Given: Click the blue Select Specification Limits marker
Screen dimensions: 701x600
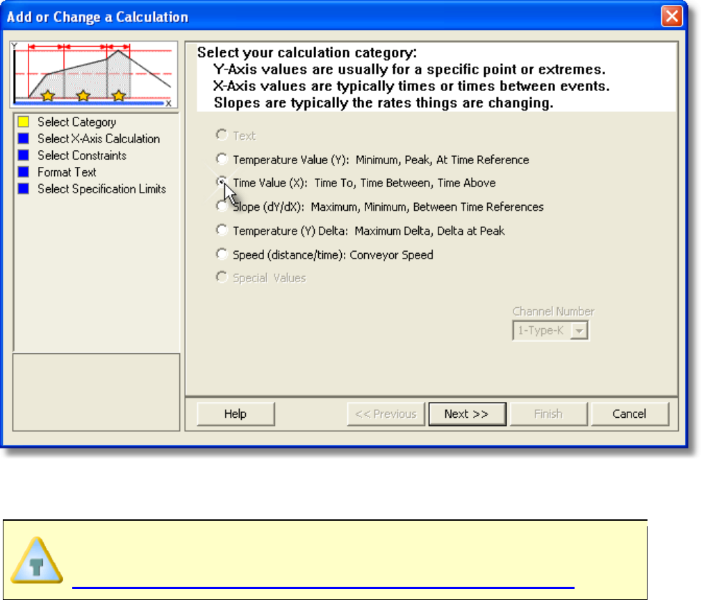Looking at the screenshot, I should (23, 189).
